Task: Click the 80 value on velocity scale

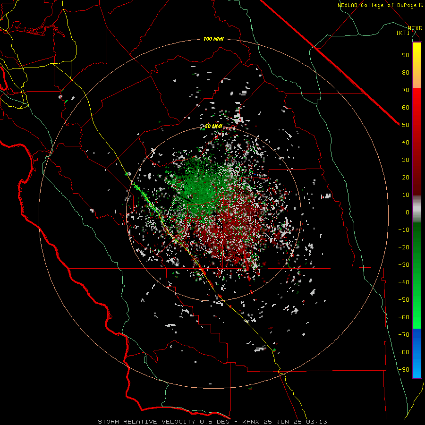Action: pyautogui.click(x=406, y=72)
